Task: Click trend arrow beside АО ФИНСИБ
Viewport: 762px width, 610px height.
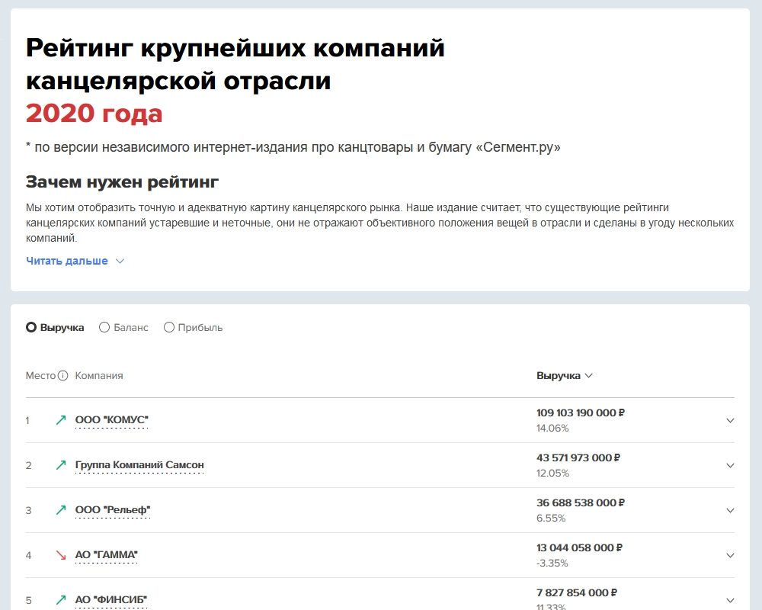Action: (61, 599)
